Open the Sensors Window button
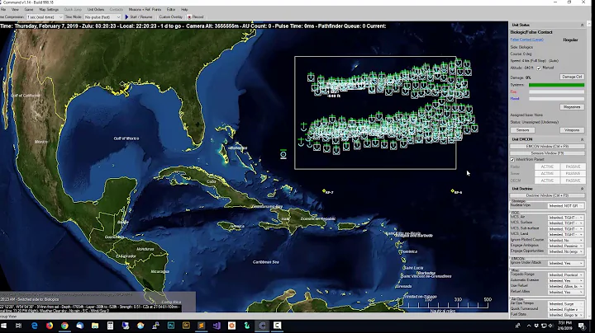Image resolution: width=595 pixels, height=333 pixels. coord(547,153)
